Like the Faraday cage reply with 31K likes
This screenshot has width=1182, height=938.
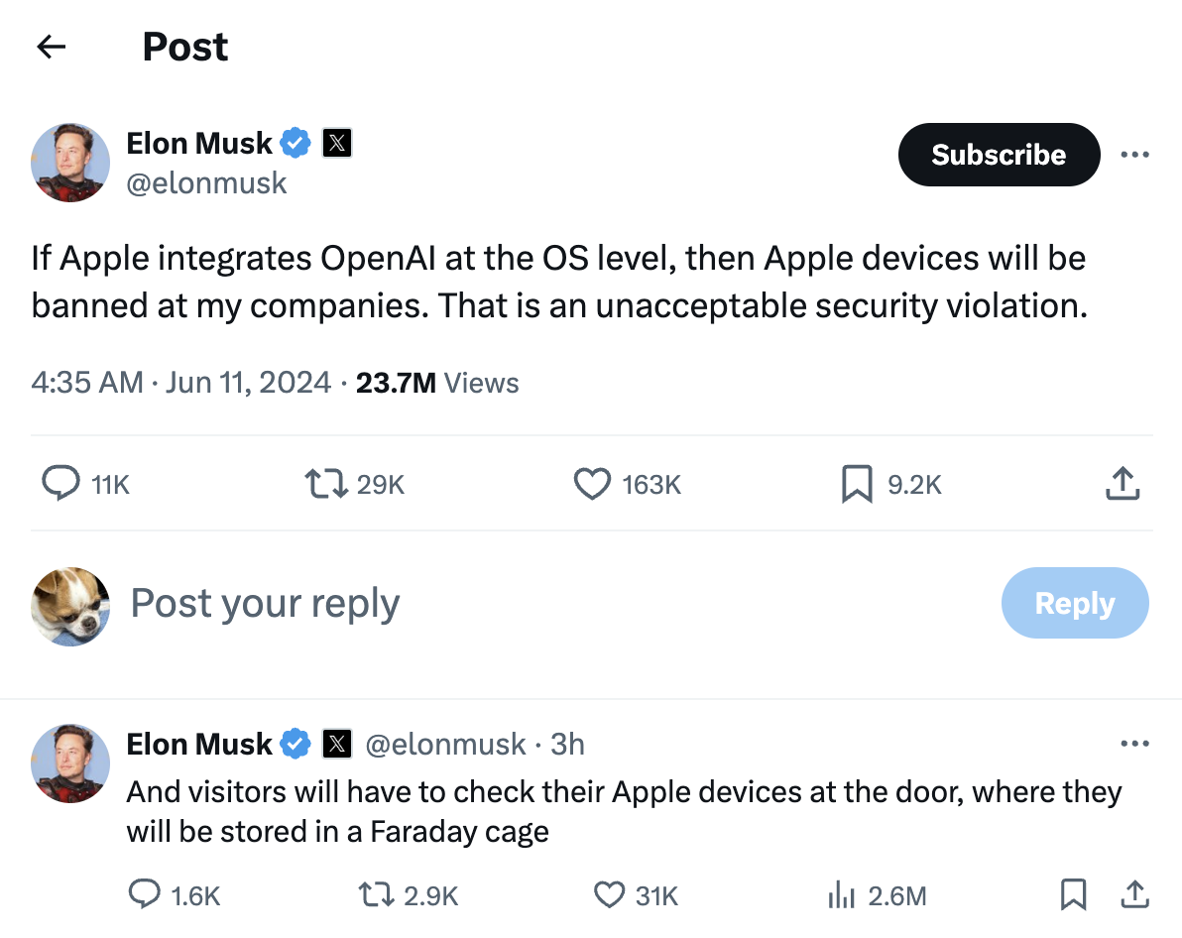coord(608,895)
